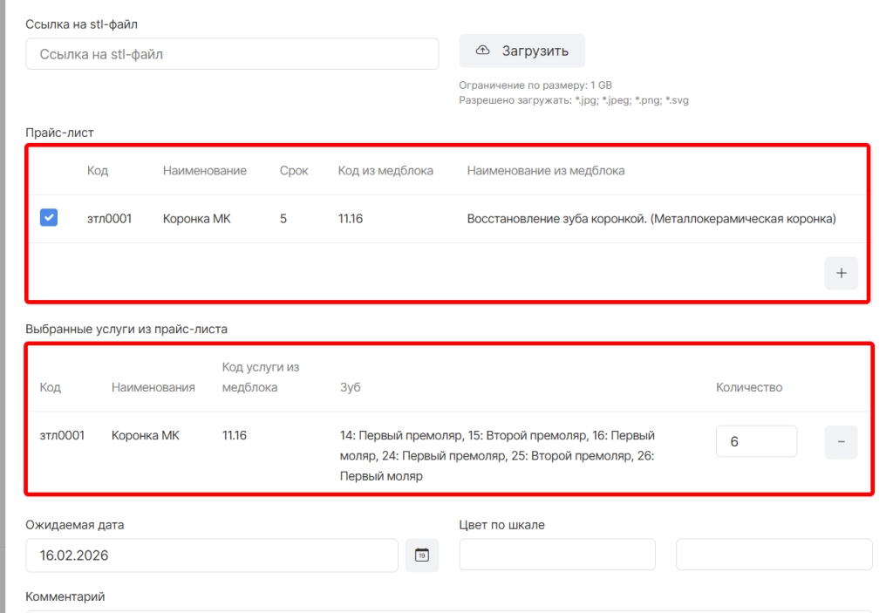Select the Восстановление зуба коронкой description text
The height and width of the screenshot is (613, 893).
click(651, 219)
